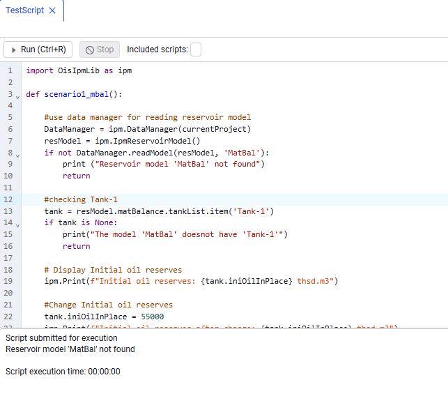Click the '# Display Initial oil reserves' comment

point(113,270)
